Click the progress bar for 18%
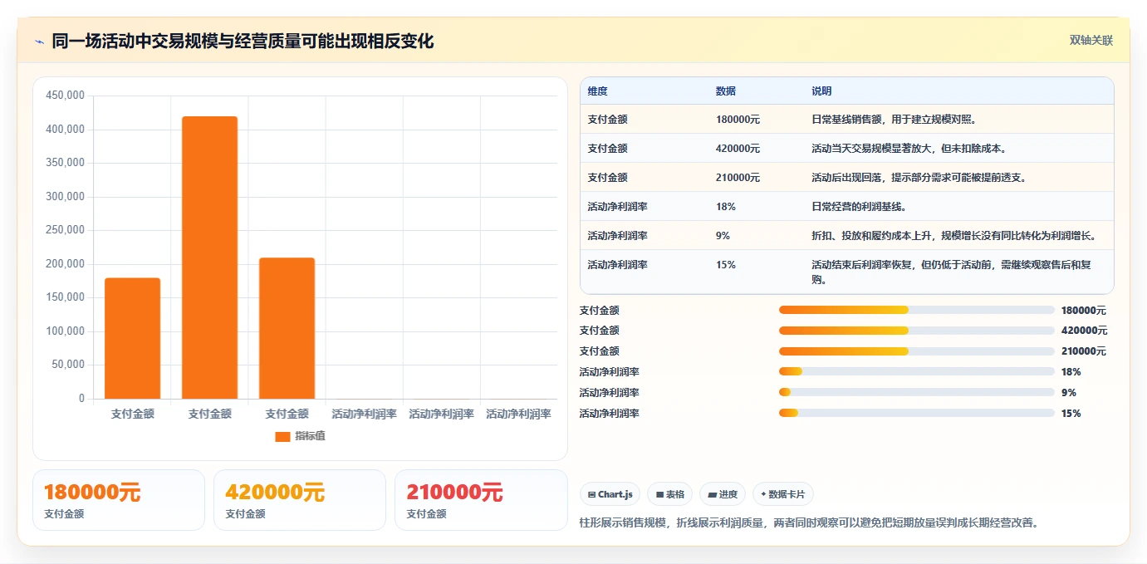The height and width of the screenshot is (564, 1147). pyautogui.click(x=916, y=372)
